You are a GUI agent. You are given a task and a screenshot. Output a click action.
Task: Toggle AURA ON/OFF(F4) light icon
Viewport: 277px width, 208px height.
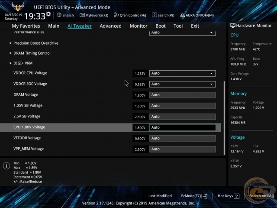pyautogui.click(x=182, y=15)
